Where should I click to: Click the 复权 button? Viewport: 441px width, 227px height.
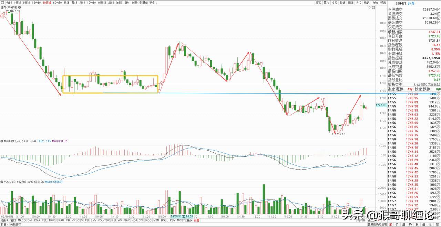click(319, 3)
